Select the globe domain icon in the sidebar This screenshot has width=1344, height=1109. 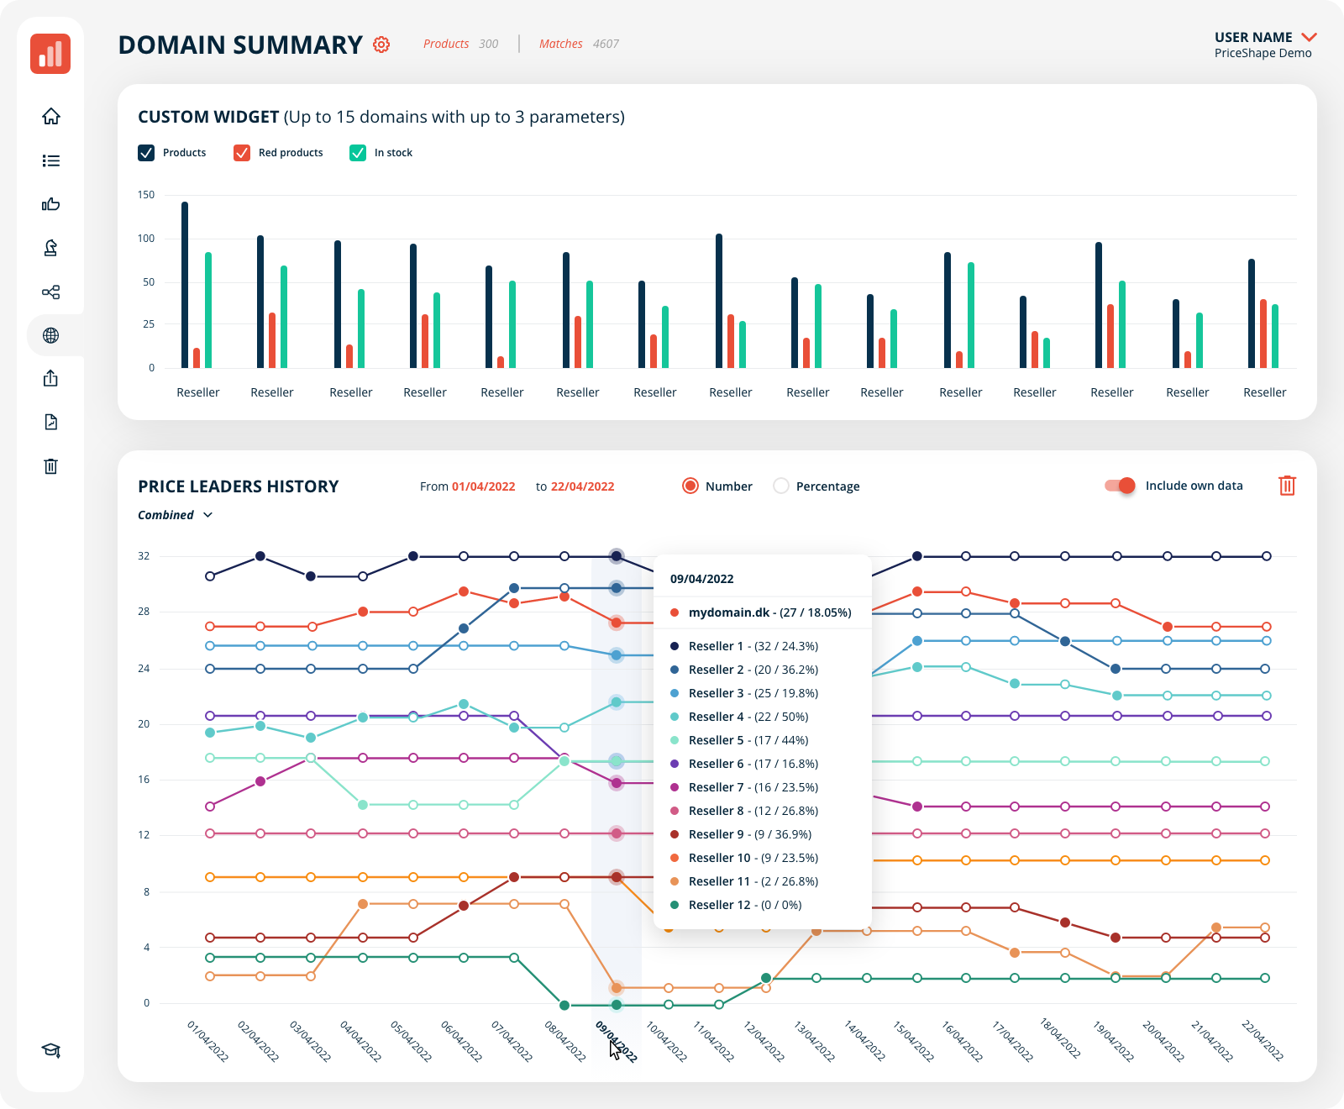[x=51, y=335]
